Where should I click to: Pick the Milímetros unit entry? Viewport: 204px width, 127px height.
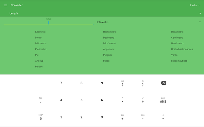coord(41,43)
